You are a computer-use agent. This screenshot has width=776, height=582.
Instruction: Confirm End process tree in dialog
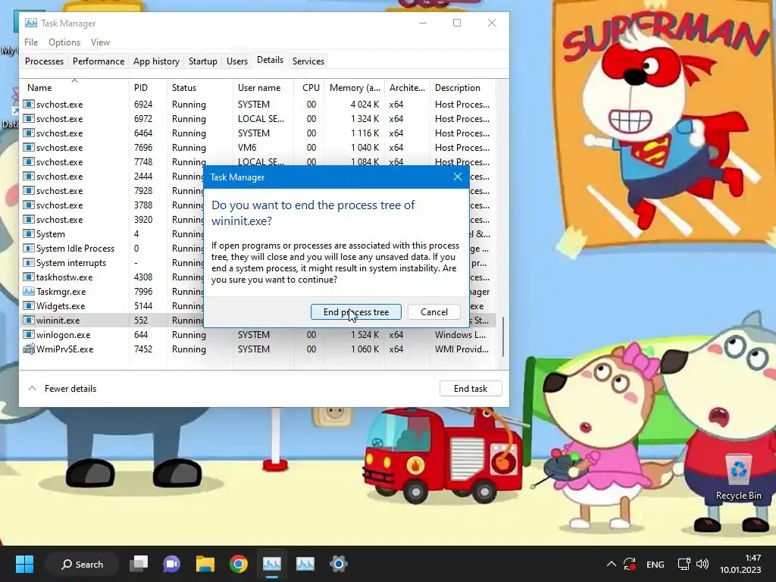click(356, 311)
